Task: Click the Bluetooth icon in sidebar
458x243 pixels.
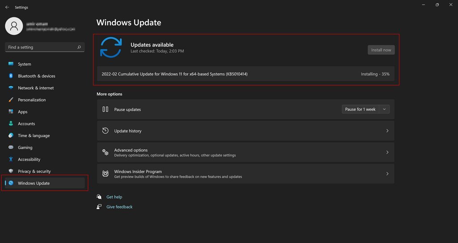Action: pyautogui.click(x=11, y=76)
